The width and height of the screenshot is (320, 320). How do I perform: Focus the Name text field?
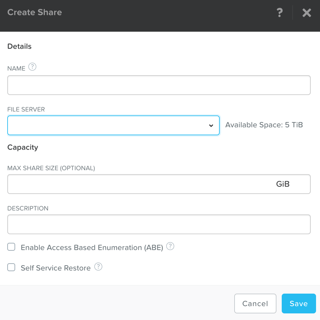pyautogui.click(x=159, y=85)
